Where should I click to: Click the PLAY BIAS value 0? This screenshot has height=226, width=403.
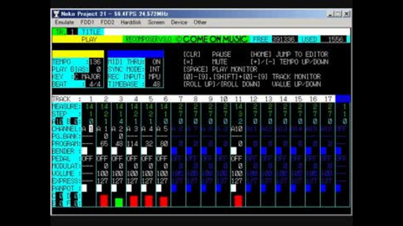(98, 69)
